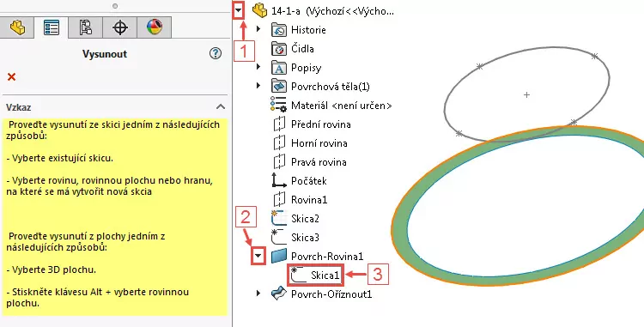This screenshot has height=327, width=644.
Task: Select Skica2 in the tree
Action: 305,219
